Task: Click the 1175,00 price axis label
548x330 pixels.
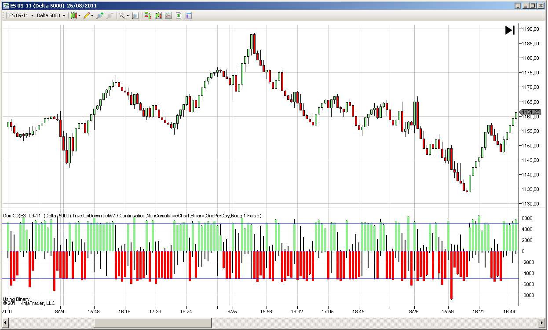Action: tap(530, 73)
